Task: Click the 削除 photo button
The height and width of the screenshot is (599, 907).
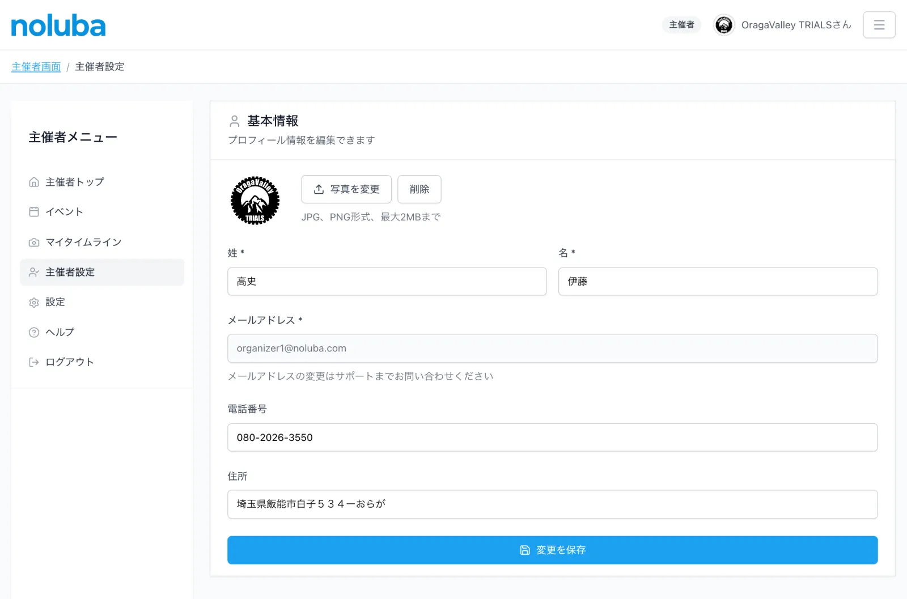Action: (419, 189)
